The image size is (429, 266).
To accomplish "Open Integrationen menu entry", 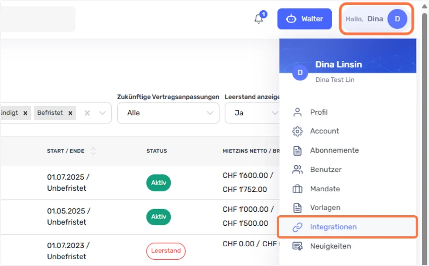I will coord(347,227).
